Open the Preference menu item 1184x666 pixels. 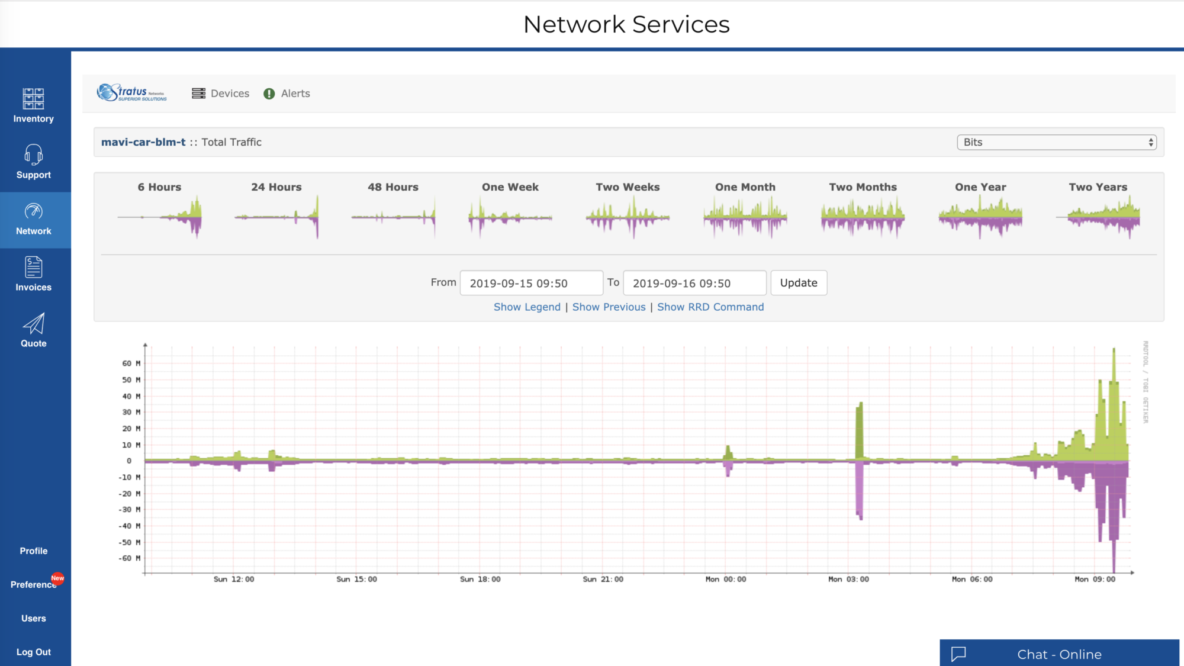(33, 584)
